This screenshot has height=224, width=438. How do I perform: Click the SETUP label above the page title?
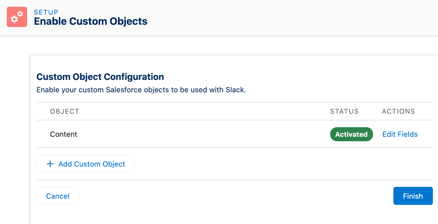tap(46, 12)
